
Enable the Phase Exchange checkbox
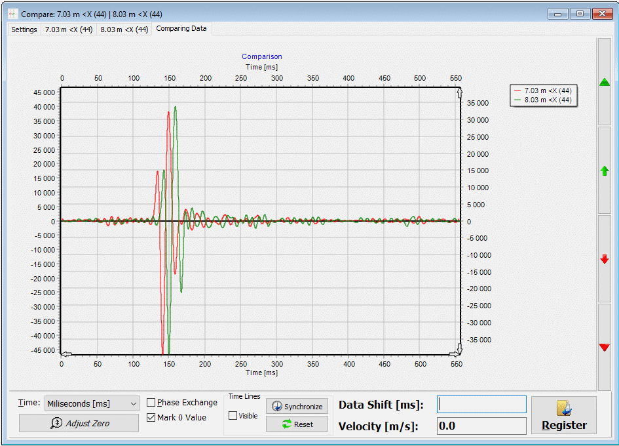click(x=151, y=403)
